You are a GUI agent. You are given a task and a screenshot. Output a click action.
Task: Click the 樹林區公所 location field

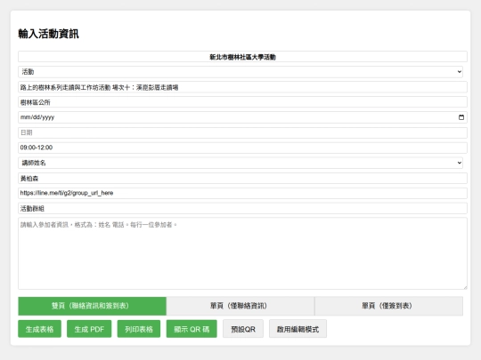click(242, 102)
